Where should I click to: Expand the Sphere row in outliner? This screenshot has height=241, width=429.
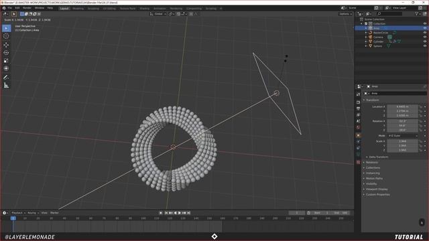click(x=366, y=46)
